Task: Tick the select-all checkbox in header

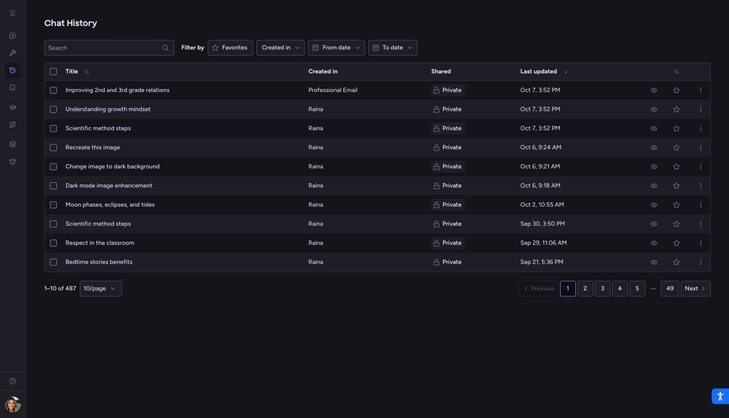Action: tap(53, 72)
